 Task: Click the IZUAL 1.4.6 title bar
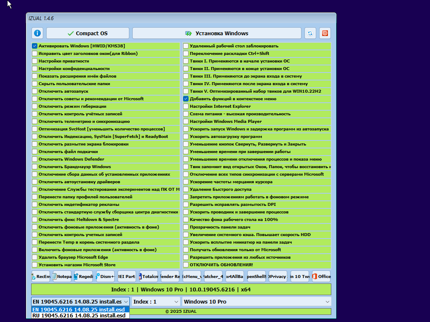(181, 18)
